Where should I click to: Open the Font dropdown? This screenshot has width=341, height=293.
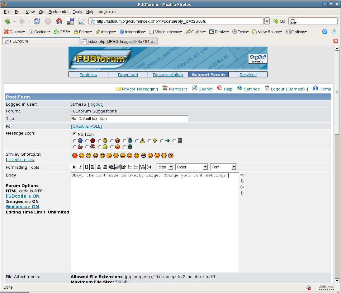tap(223, 167)
